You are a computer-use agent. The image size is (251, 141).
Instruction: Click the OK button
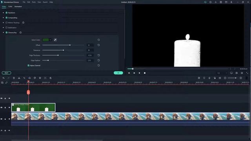[118, 73]
